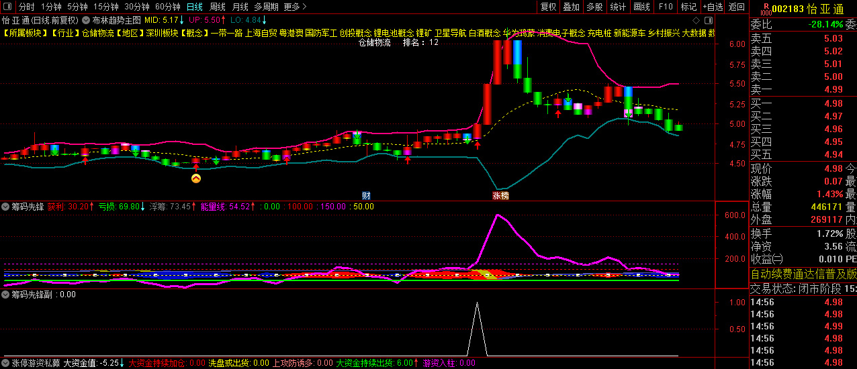Toggle 复权 price adjustment
Image resolution: width=857 pixels, height=369 pixels.
point(549,7)
